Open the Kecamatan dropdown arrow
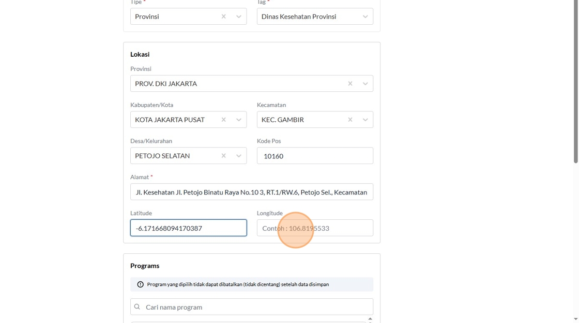Viewport: 579px width, 323px height. 365,120
